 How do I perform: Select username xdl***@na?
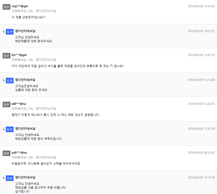pyautogui.click(x=19, y=104)
